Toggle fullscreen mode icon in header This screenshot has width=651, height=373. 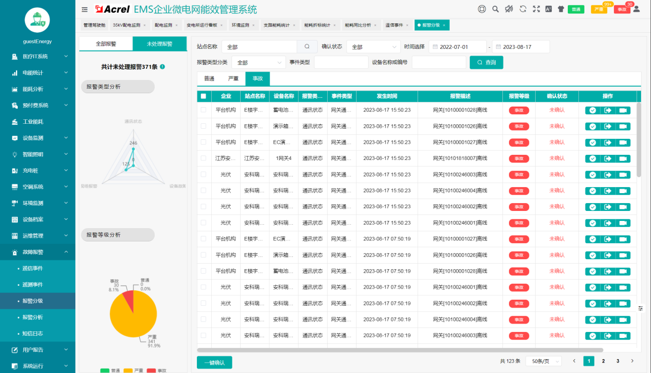536,9
